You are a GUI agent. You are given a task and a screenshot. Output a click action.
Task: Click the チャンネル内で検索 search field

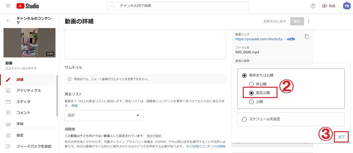(x=178, y=6)
